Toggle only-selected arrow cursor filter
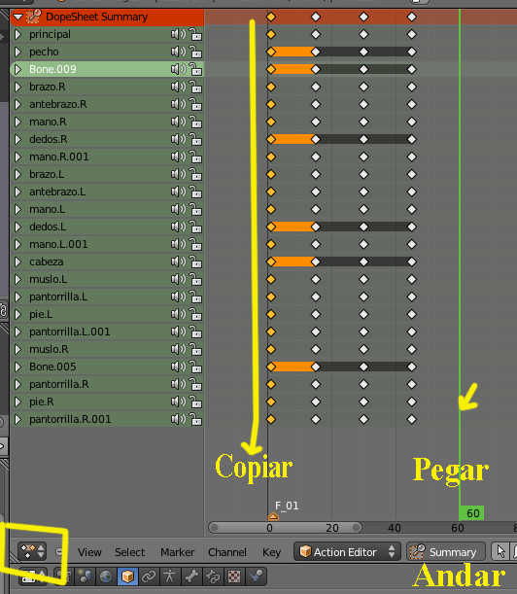The image size is (517, 594). (x=501, y=551)
